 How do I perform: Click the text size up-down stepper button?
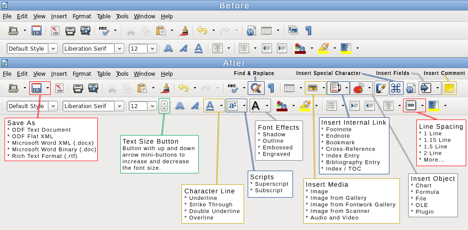click(164, 106)
